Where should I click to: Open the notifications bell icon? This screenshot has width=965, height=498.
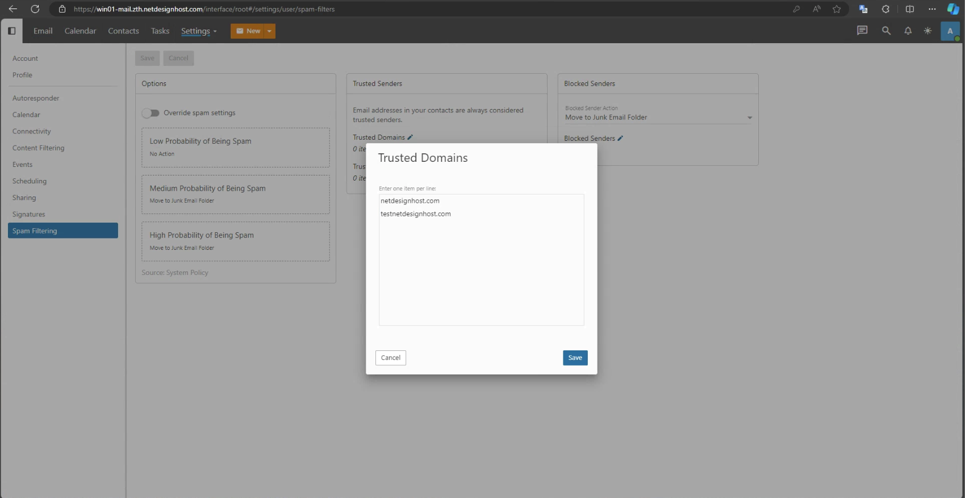(908, 31)
